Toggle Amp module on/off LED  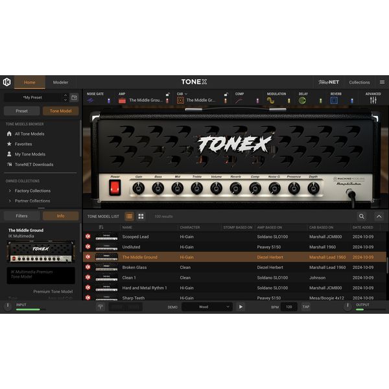tap(167, 100)
